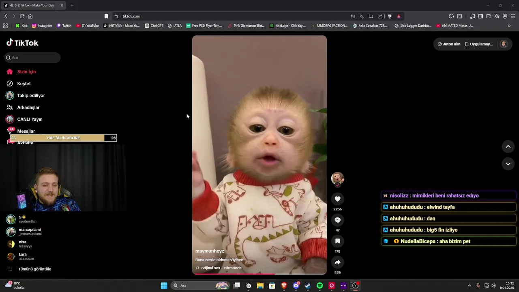Open browser extensions puzzle icon
519x292 pixels.
pyautogui.click(x=451, y=16)
